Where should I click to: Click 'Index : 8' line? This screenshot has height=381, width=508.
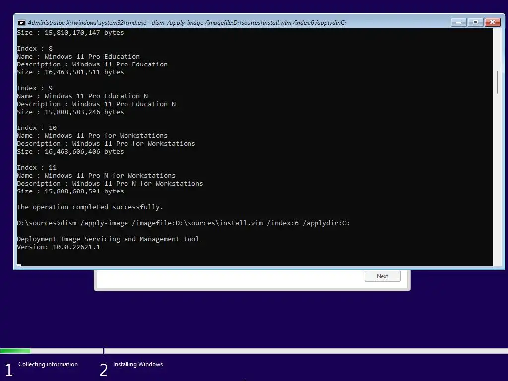coord(35,48)
